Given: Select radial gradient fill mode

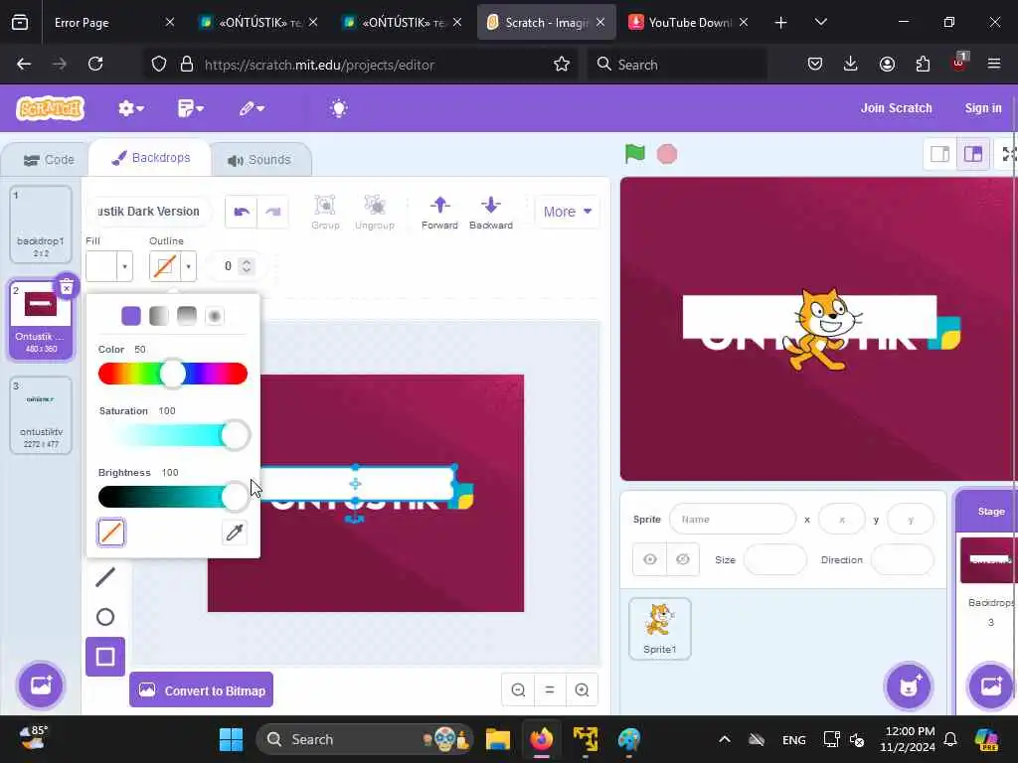Looking at the screenshot, I should pos(215,316).
